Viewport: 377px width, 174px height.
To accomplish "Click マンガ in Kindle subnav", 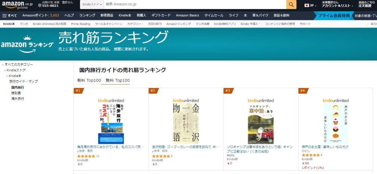I will tap(24, 24).
